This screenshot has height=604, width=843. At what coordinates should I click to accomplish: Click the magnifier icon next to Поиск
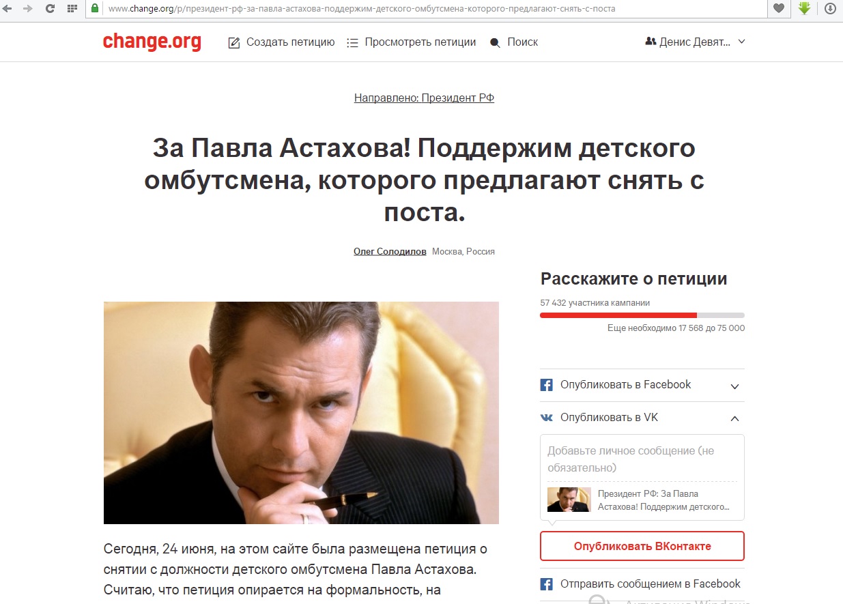(x=496, y=42)
